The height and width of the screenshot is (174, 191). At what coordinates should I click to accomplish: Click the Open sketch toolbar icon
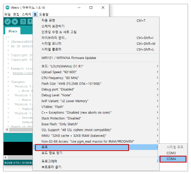tap(30, 22)
